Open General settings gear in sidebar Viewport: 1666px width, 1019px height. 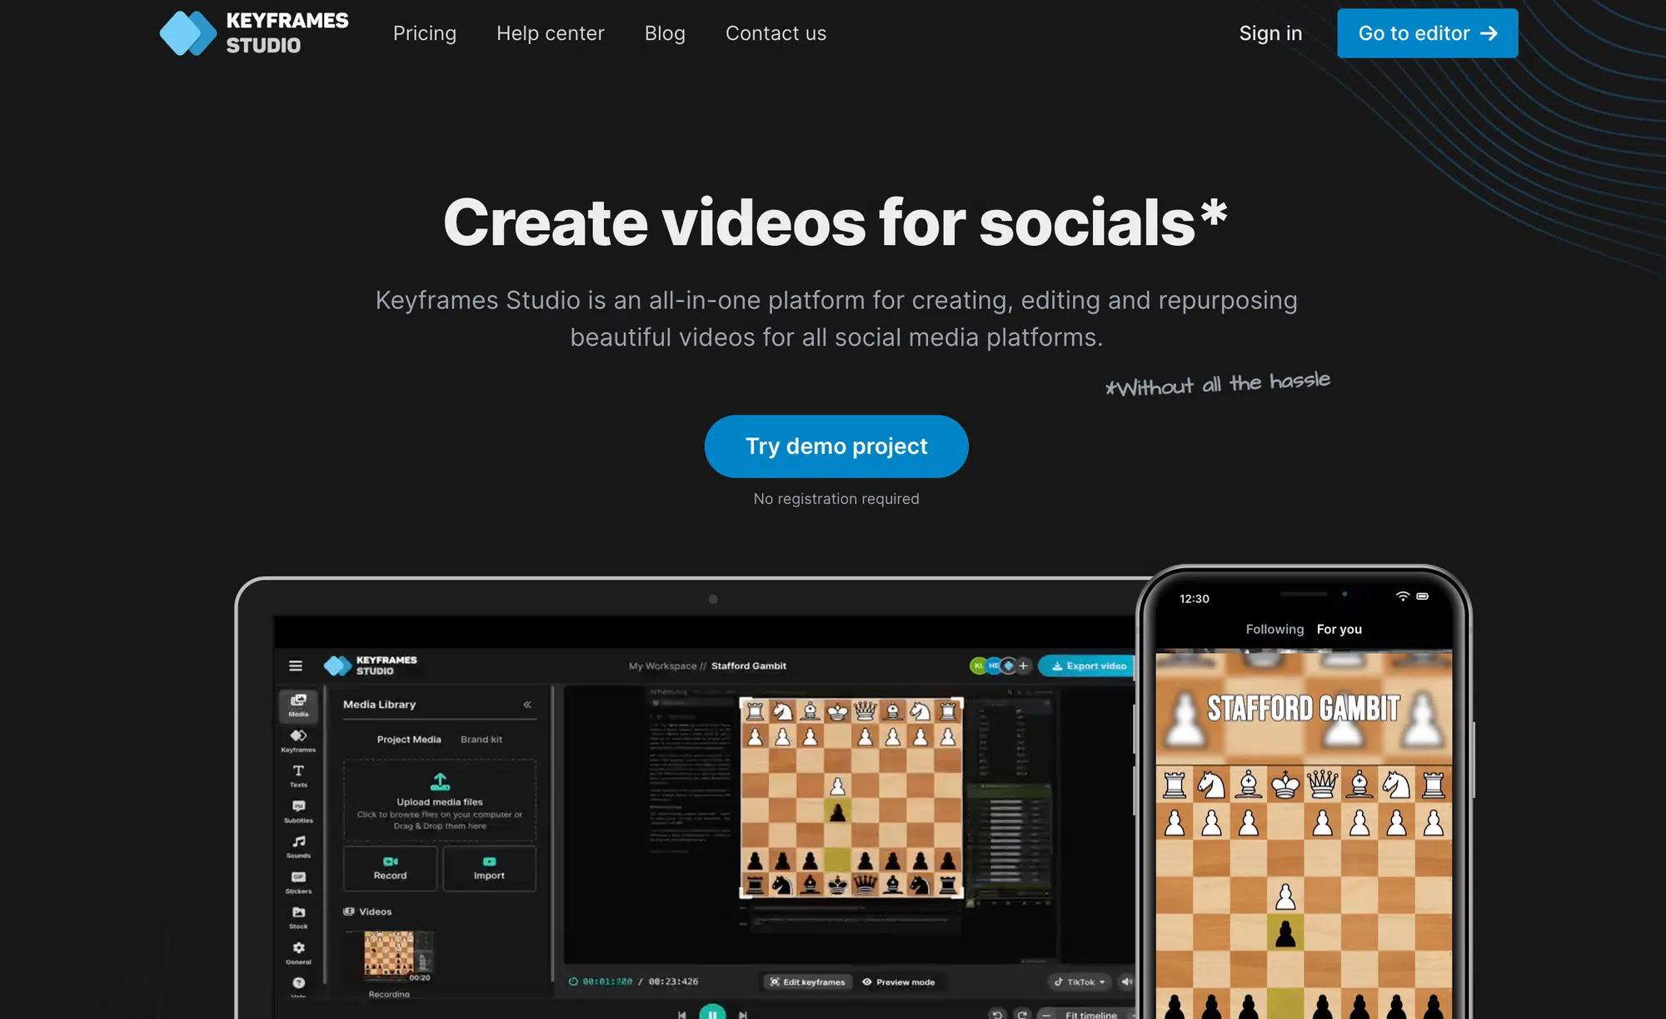pos(298,952)
